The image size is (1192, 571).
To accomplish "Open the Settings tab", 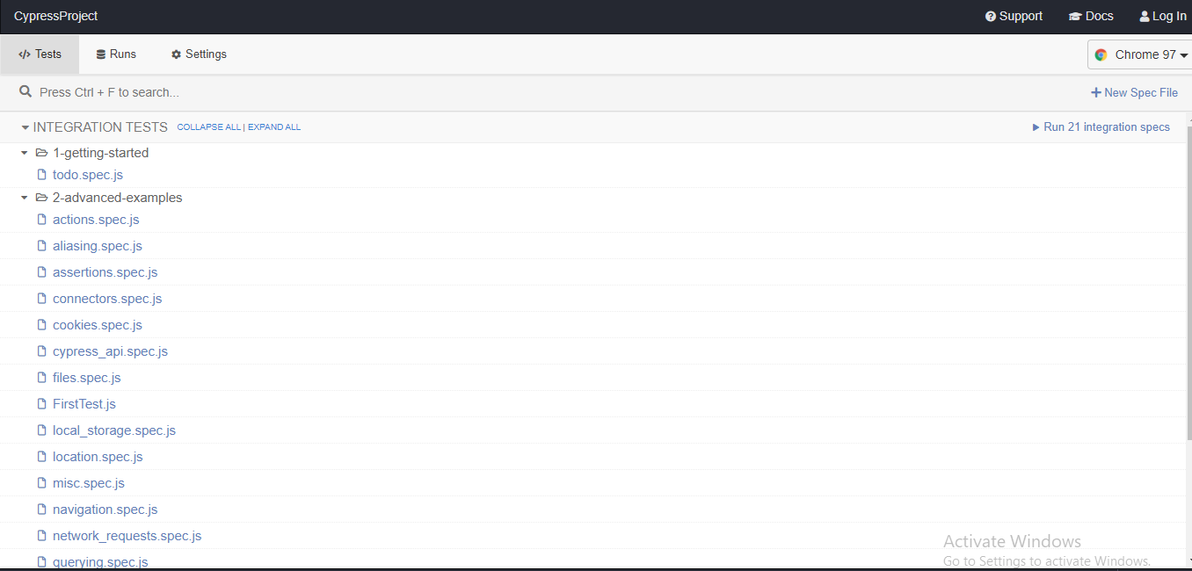I will point(199,54).
